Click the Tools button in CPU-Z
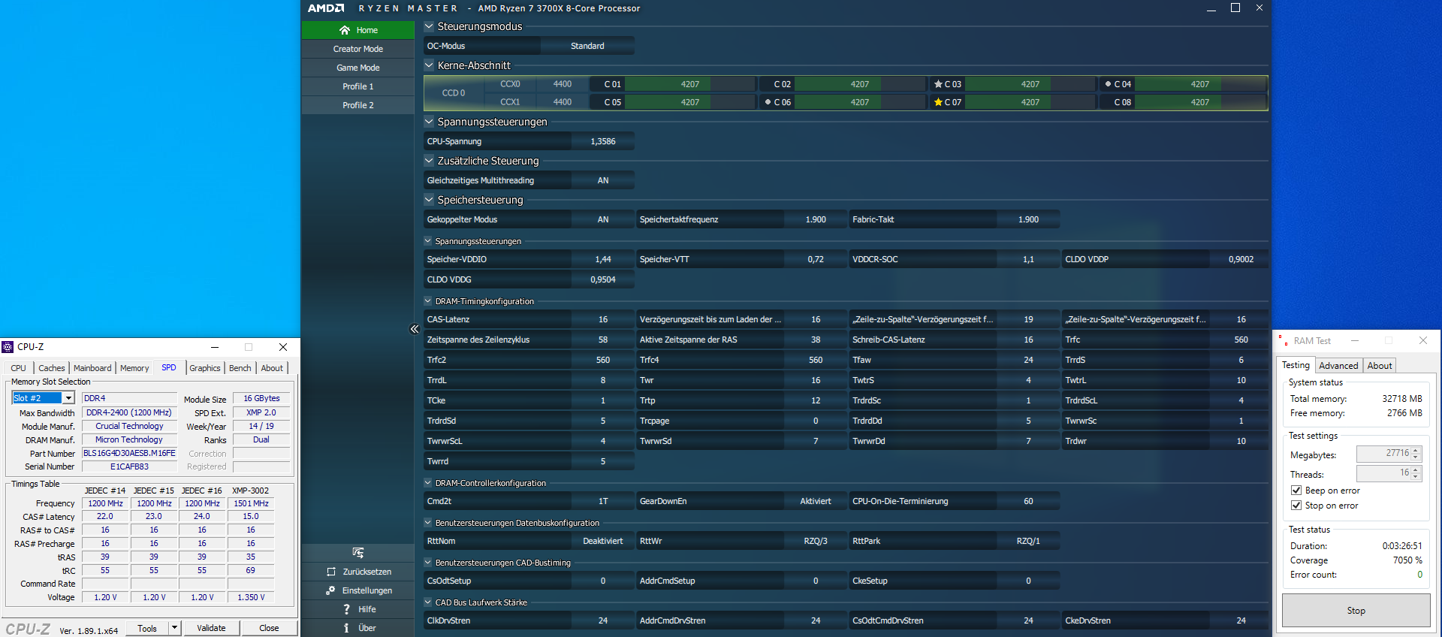This screenshot has width=1442, height=637. tap(147, 628)
